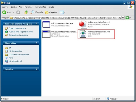Open the Views icon dropdown
This screenshot has width=136, height=102.
(x=62, y=12)
